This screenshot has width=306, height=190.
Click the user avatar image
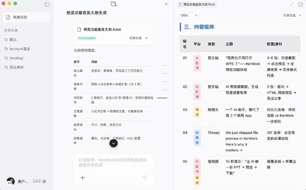point(10,181)
